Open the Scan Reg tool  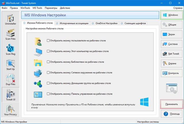tap(10, 50)
